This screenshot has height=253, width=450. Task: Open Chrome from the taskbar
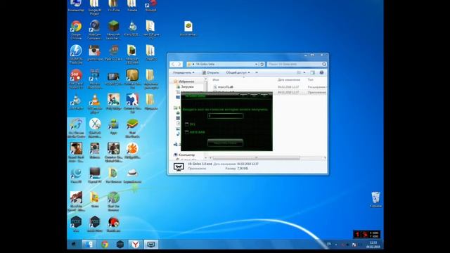coord(105,244)
